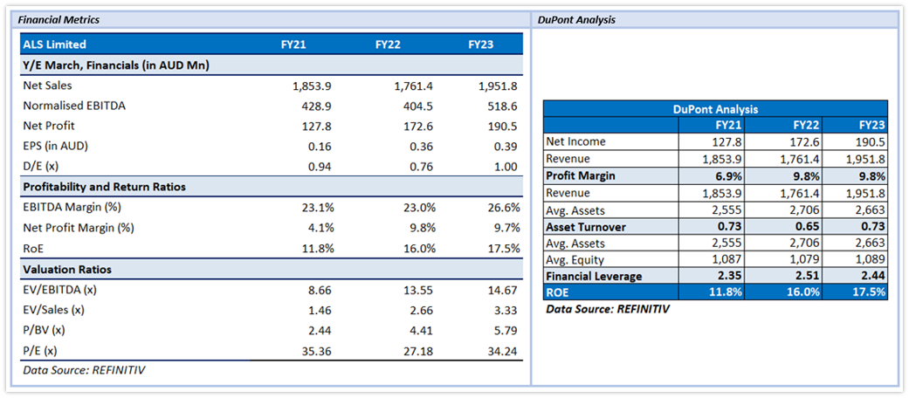Screen dimensions: 909x398
Task: Click the ROE label in the DuPont table
Action: coord(559,292)
